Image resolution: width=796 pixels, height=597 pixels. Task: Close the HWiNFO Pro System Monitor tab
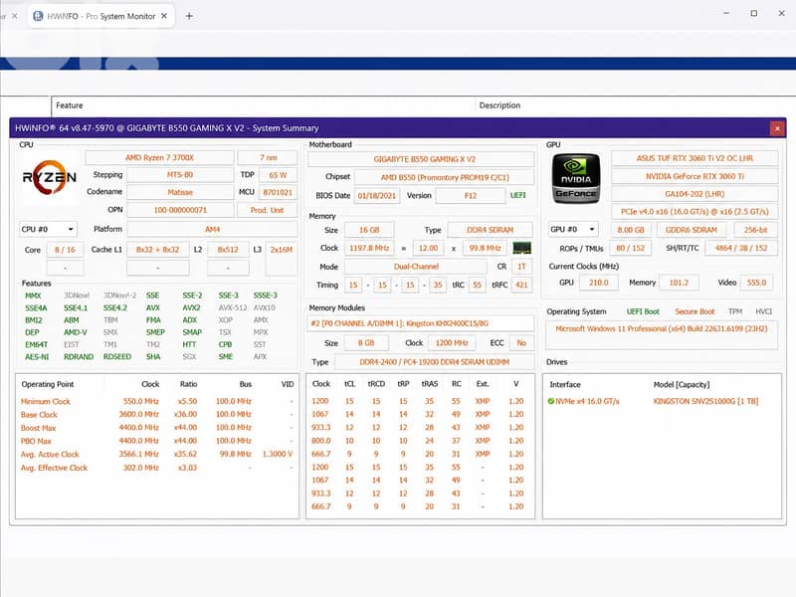coord(164,16)
